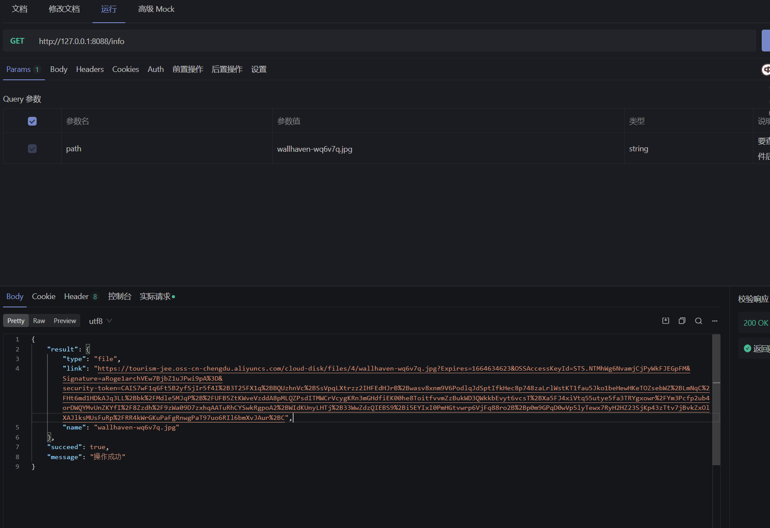
Task: Download the response body
Action: [665, 320]
